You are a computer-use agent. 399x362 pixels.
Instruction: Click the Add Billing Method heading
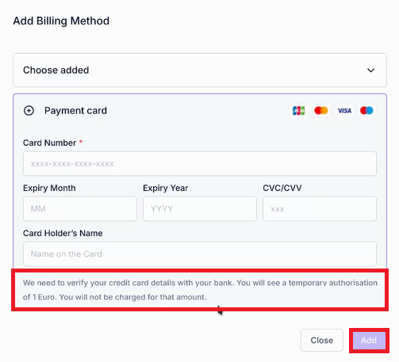61,21
